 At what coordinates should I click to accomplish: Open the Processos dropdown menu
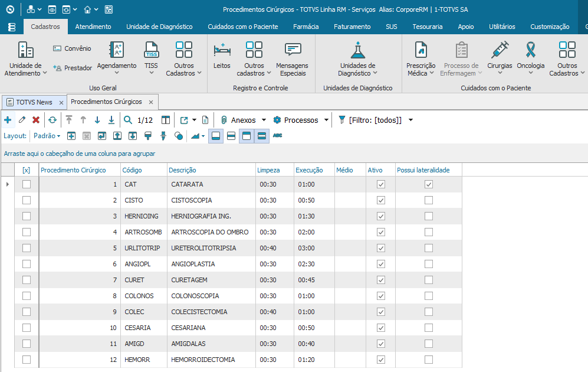click(326, 120)
